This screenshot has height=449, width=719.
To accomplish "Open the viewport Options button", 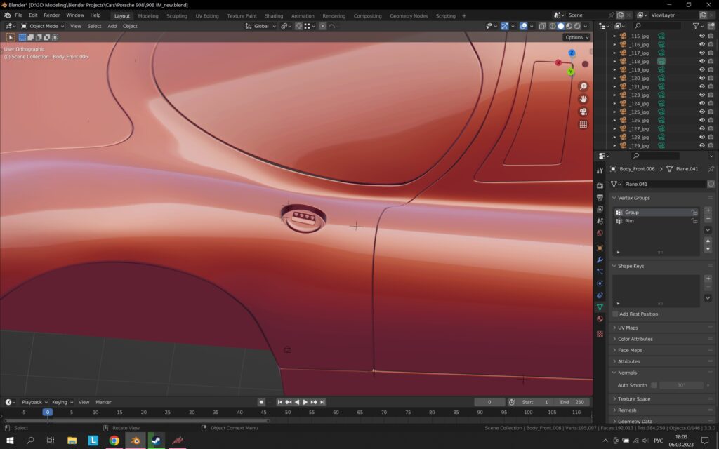I will coord(575,37).
